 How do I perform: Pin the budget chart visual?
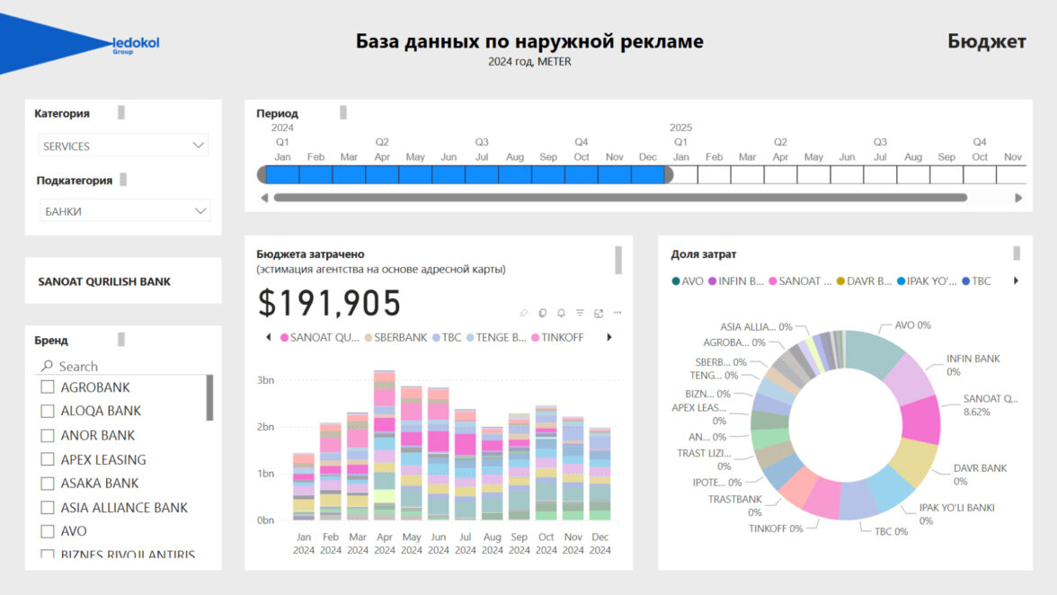pos(523,313)
